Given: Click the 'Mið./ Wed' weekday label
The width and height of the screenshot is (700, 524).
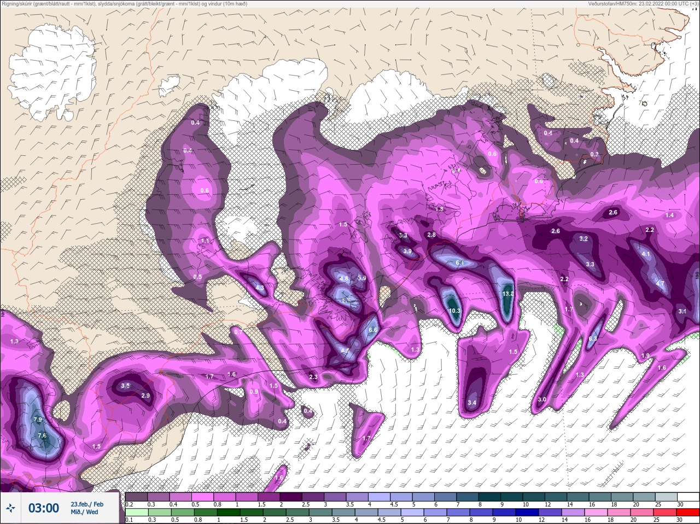Looking at the screenshot, I should 84,512.
